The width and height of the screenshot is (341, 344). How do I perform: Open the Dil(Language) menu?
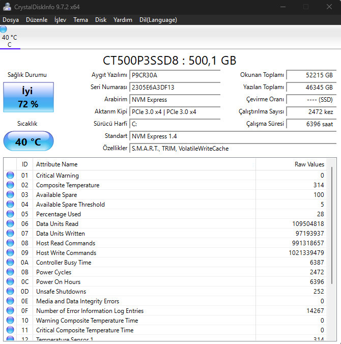click(158, 20)
